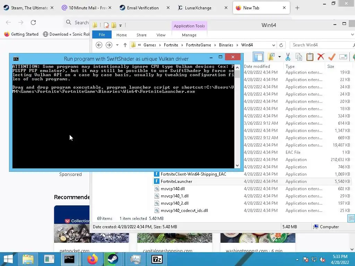The image size is (355, 266).
Task: Open a new browser tab with plus
Action: (297, 8)
